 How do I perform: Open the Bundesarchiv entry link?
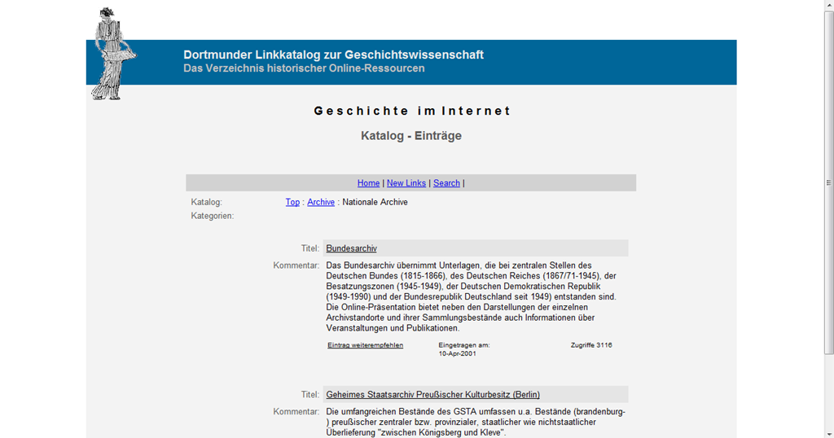(351, 248)
